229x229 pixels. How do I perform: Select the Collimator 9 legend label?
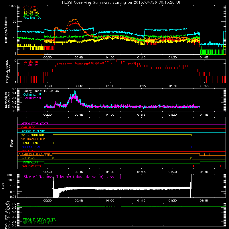coord(32,98)
